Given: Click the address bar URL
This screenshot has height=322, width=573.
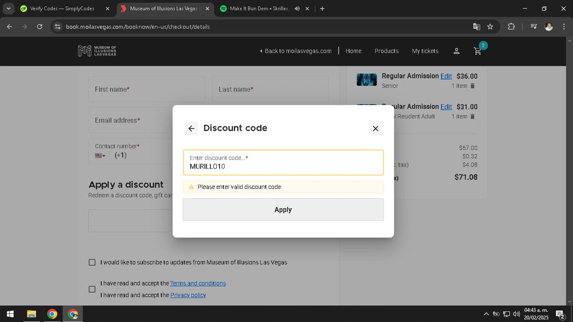Looking at the screenshot, I should coord(138,27).
